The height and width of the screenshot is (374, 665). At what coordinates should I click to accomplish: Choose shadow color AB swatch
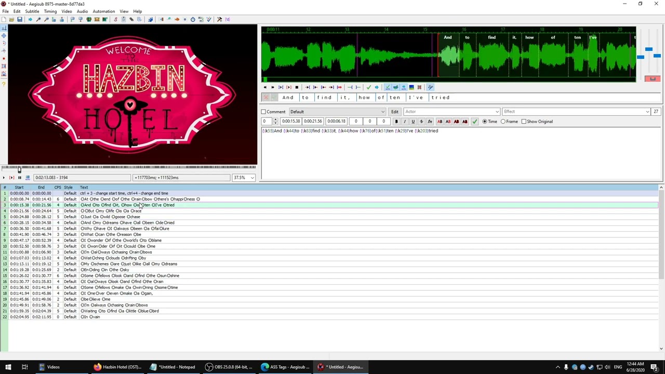tap(465, 122)
